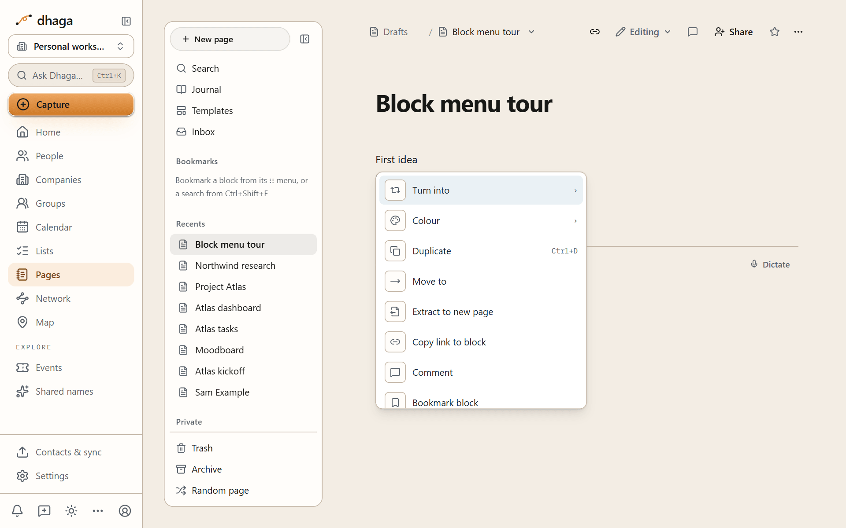Open feedback message-plus icon
The image size is (846, 528).
pos(44,511)
